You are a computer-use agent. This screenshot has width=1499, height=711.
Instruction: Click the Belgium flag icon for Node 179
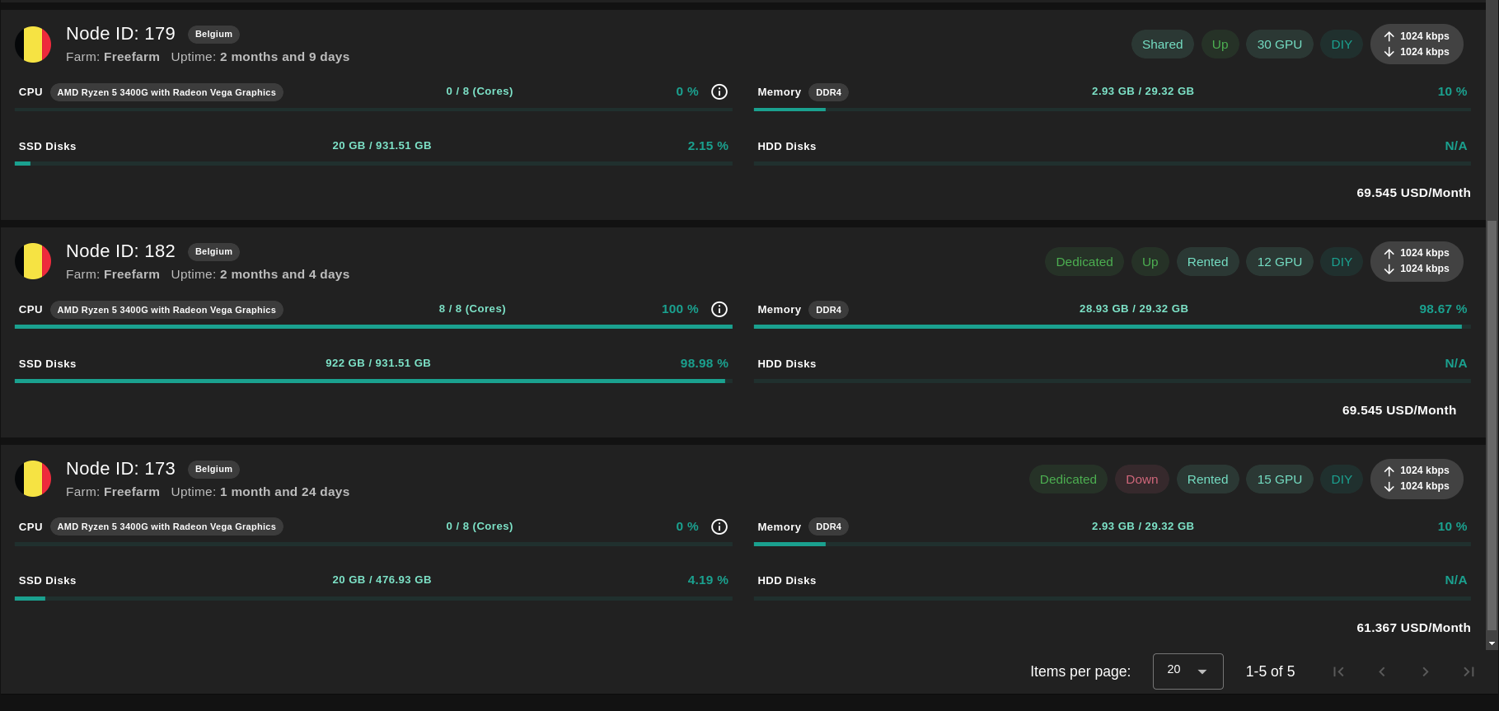pos(33,44)
